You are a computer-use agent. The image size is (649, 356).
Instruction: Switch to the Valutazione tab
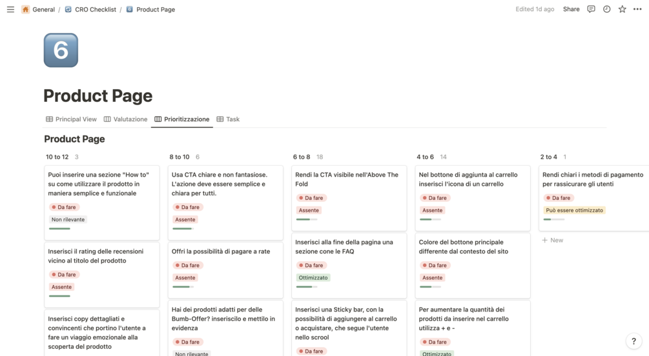[x=125, y=119]
